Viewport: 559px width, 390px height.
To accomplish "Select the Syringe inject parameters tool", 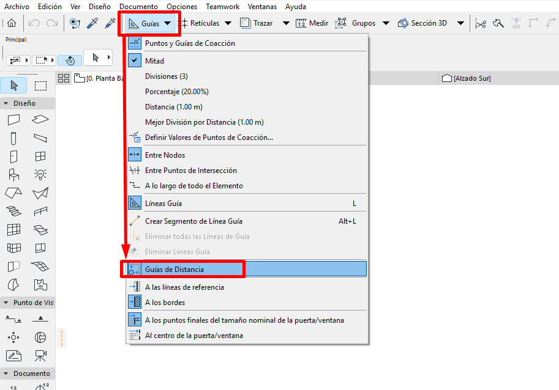I will 110,23.
